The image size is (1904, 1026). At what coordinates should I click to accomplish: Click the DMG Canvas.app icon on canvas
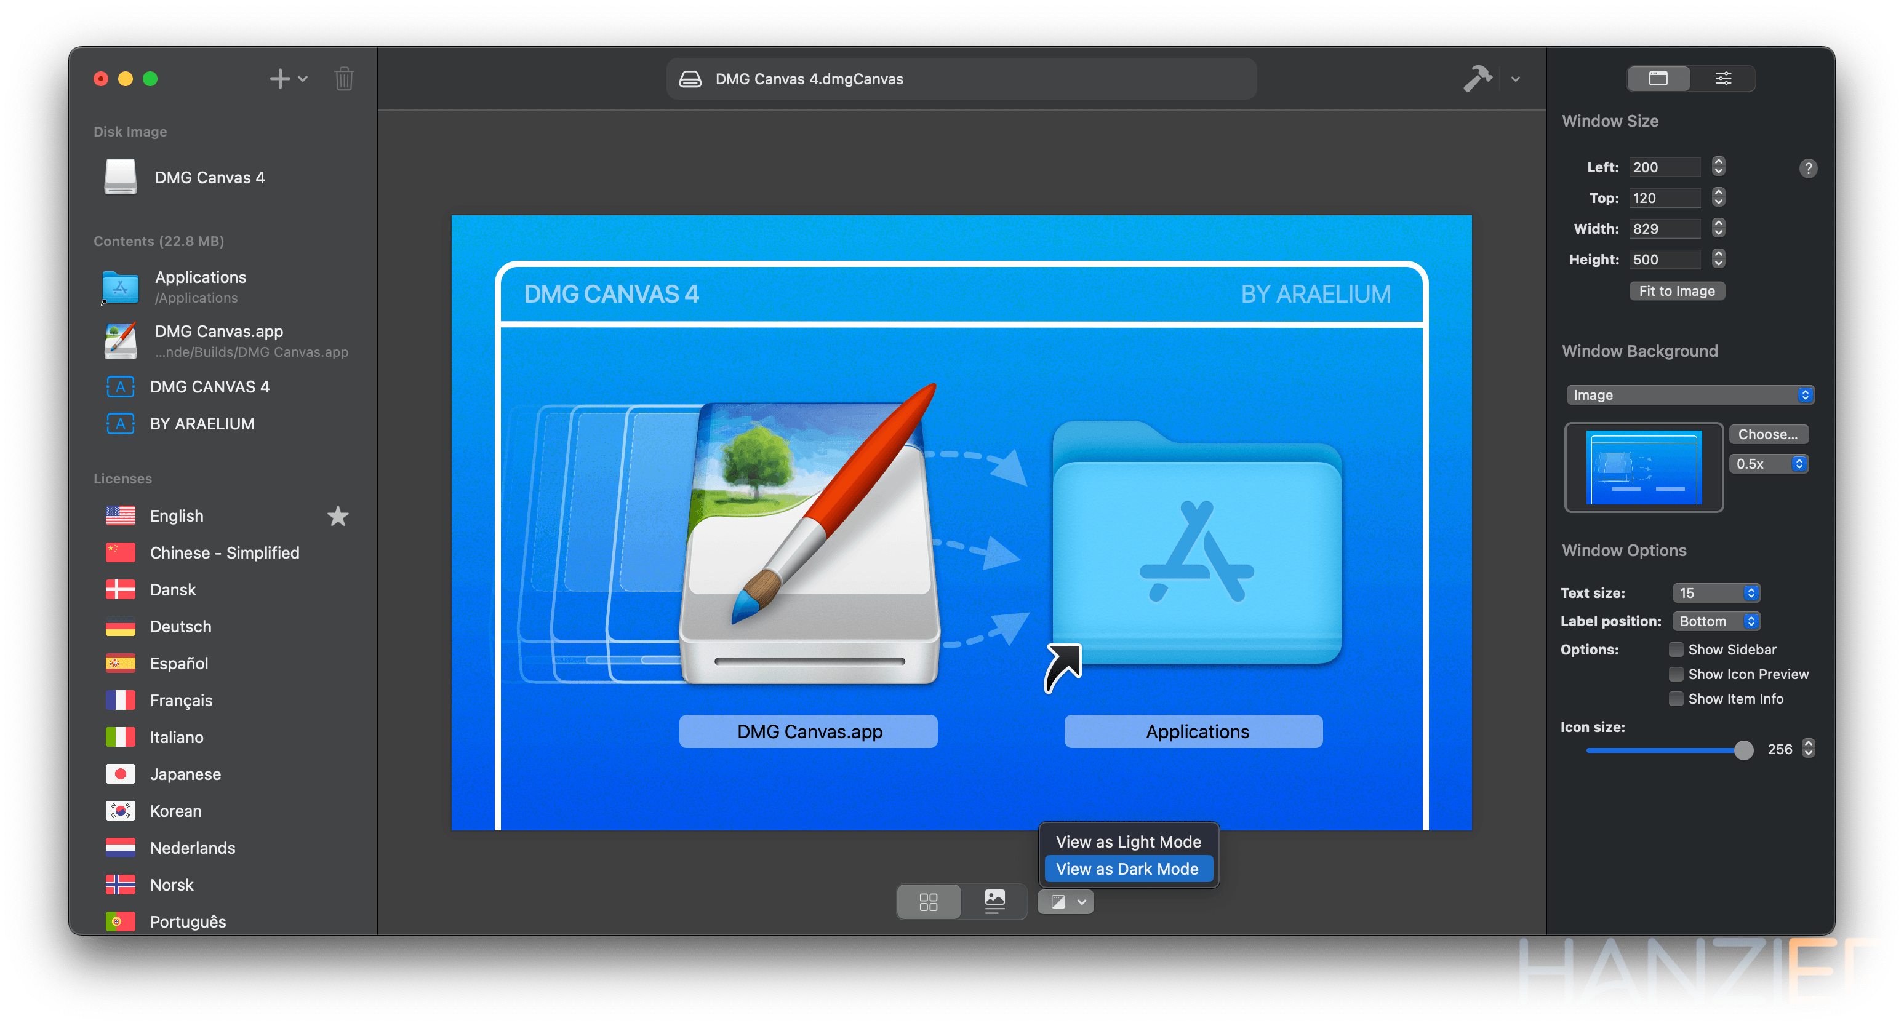[809, 542]
